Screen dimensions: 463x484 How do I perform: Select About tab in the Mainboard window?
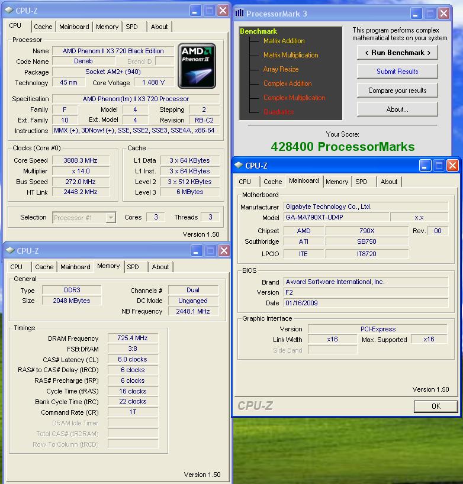point(389,182)
